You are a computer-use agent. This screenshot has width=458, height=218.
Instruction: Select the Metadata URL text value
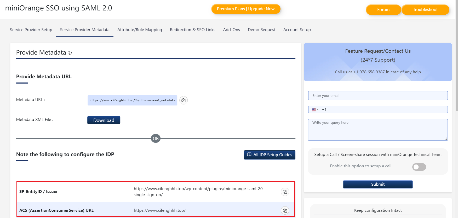132,100
